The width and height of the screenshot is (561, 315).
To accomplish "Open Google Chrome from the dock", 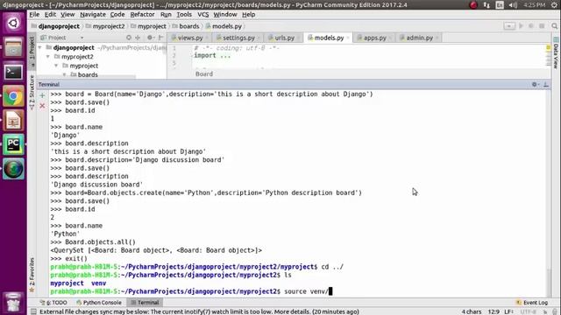I will 13,96.
